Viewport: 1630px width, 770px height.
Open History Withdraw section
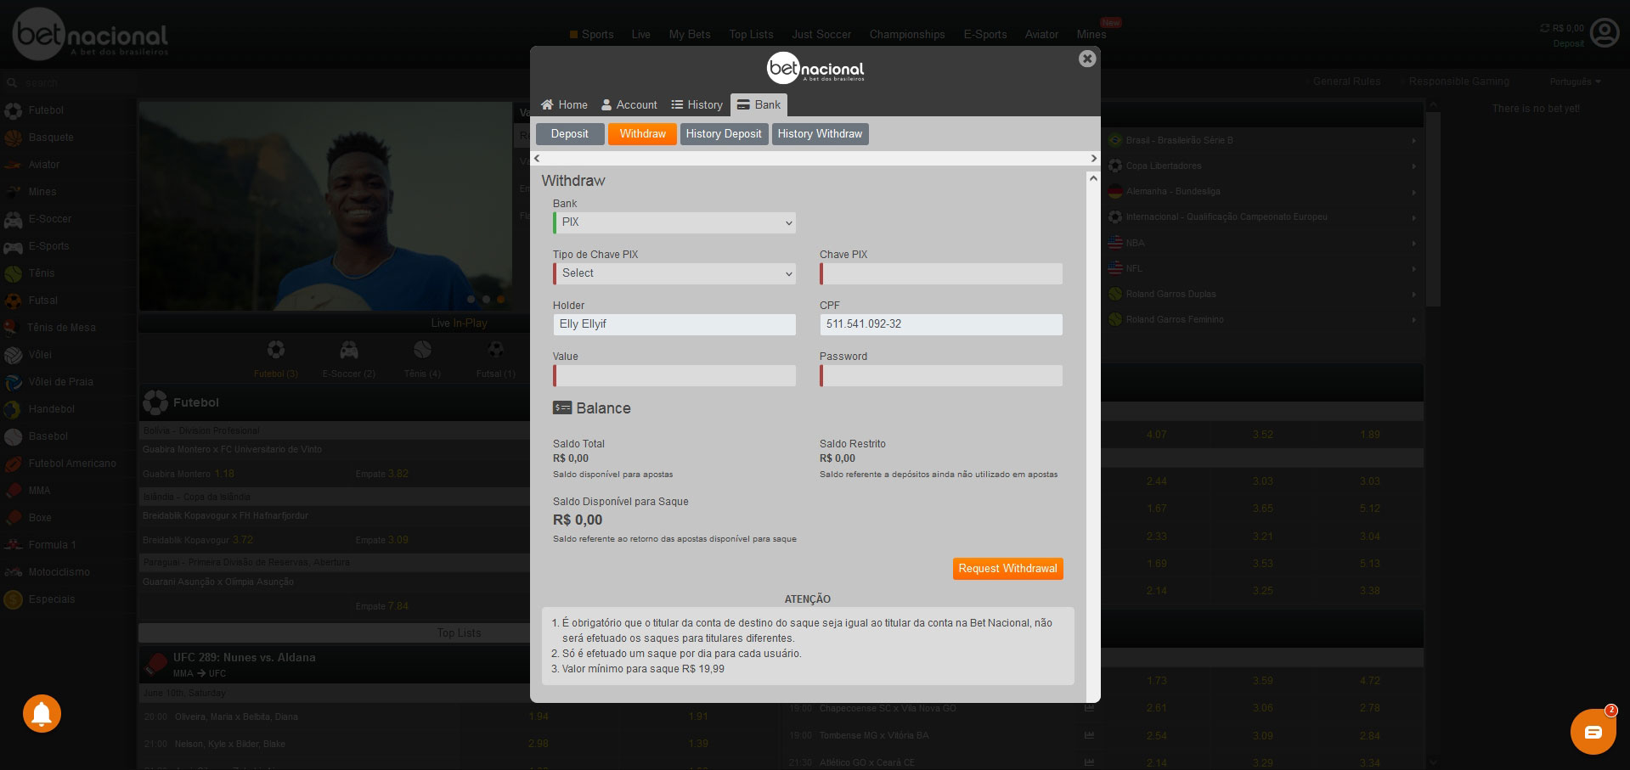[x=820, y=134]
